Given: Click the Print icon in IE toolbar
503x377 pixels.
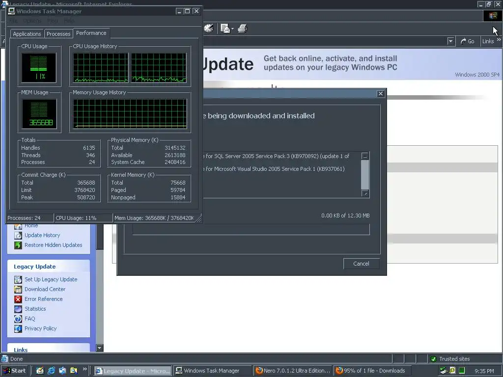Looking at the screenshot, I should pyautogui.click(x=243, y=28).
